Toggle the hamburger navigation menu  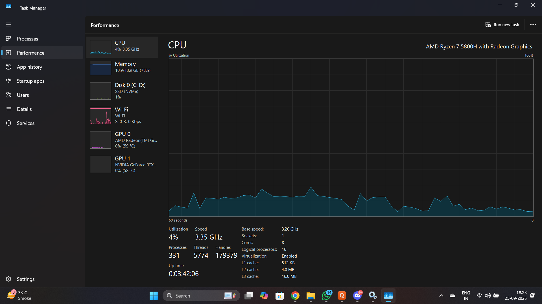coord(8,24)
